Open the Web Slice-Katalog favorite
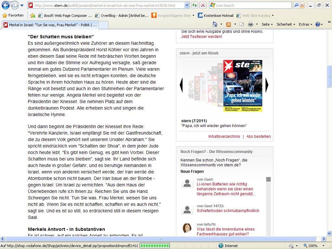Screen dimensions: 332x249 (255, 16)
